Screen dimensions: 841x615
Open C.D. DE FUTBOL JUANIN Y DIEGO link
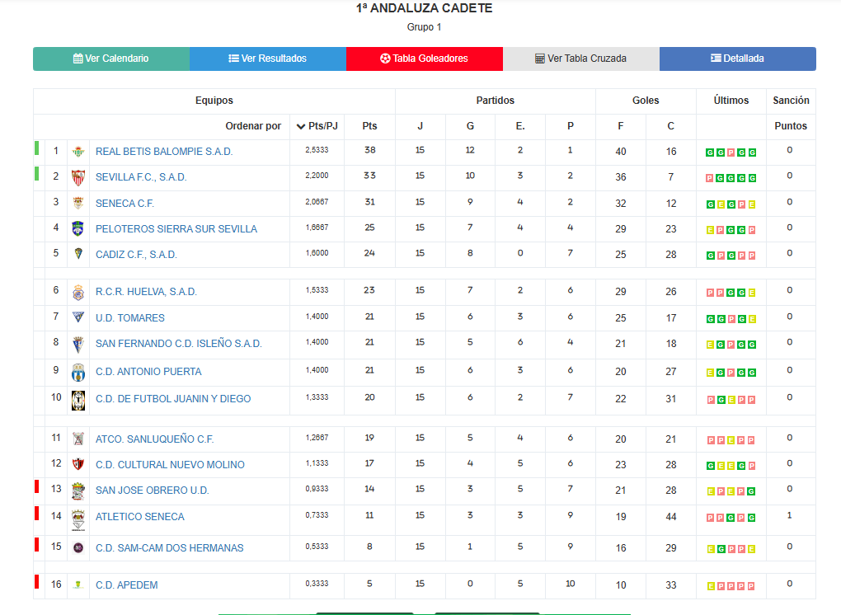tap(173, 399)
